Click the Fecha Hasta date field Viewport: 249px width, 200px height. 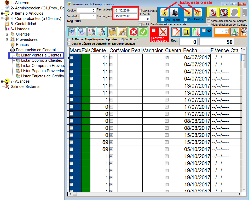pyautogui.click(x=125, y=16)
